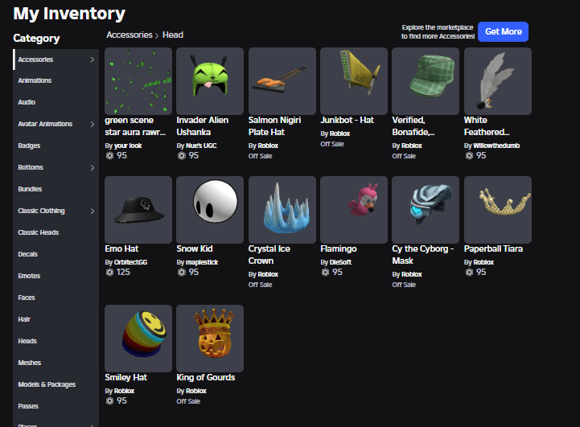Open the Invader Alien Ushanka thumbnail

click(210, 81)
